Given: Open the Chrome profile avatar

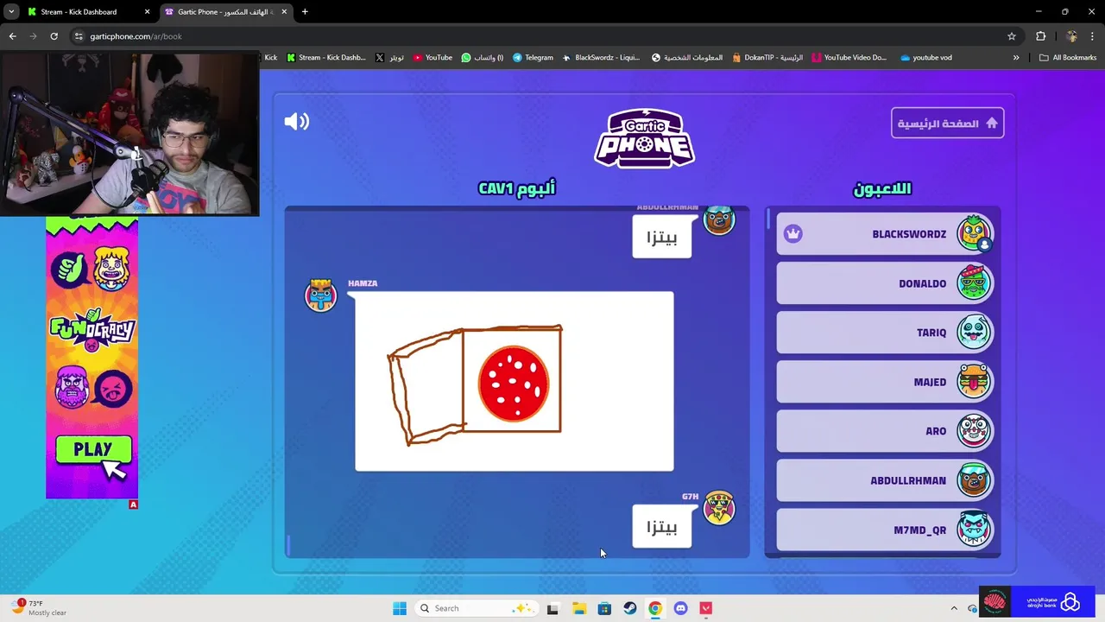Looking at the screenshot, I should tap(1071, 36).
